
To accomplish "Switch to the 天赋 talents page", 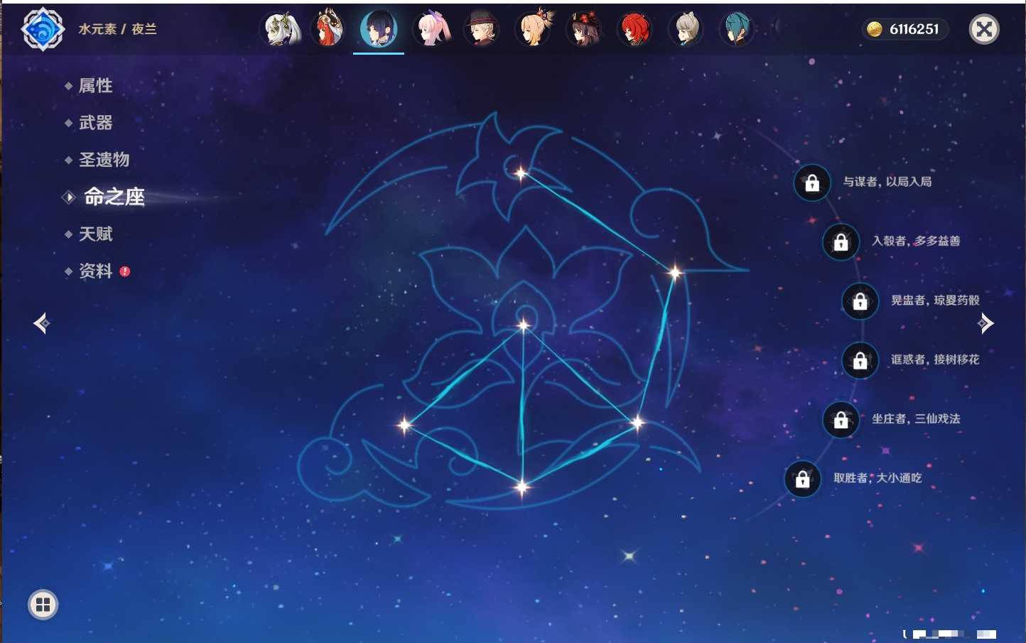I will 95,234.
